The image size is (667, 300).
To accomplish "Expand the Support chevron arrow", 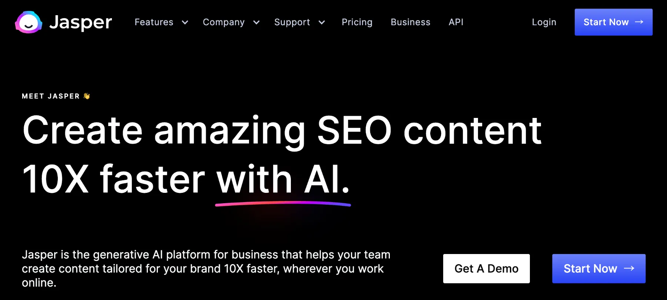I will (322, 22).
